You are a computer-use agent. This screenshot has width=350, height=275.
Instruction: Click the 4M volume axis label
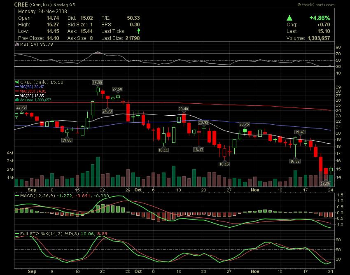coord(10,153)
